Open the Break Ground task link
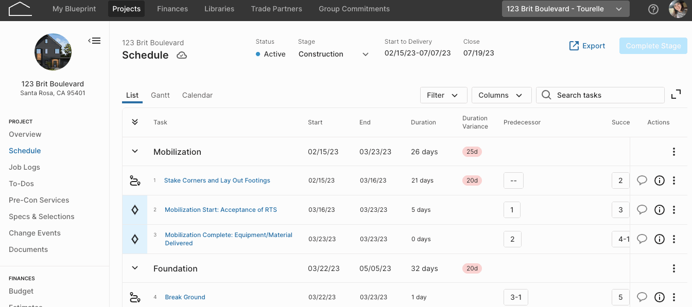Screen dimensions: 692x307 point(185,297)
